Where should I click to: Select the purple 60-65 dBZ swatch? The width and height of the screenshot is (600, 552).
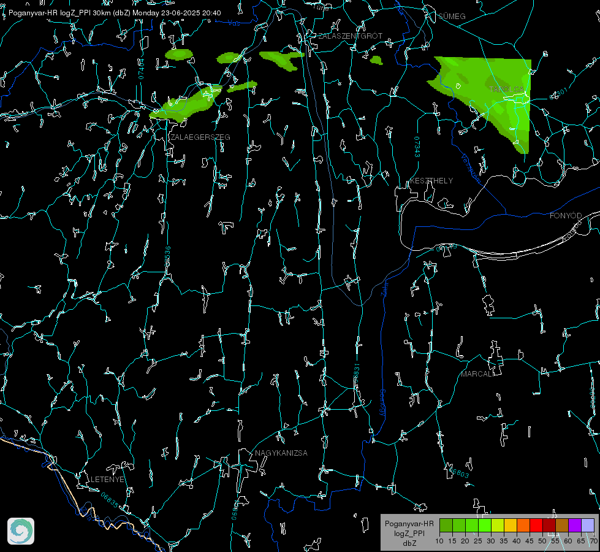[574, 525]
